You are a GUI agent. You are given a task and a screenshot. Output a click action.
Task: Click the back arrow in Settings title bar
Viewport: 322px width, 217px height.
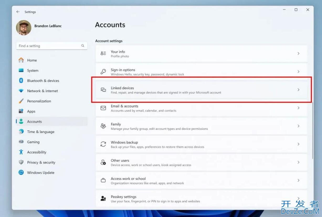18,12
